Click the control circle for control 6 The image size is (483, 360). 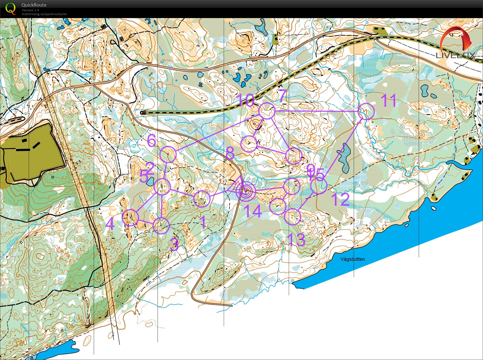(168, 154)
